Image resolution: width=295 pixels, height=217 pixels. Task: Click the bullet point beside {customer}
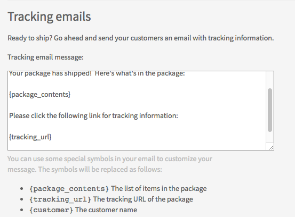22,210
